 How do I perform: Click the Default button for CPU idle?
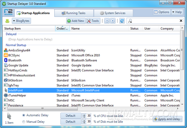[x=71, y=116]
